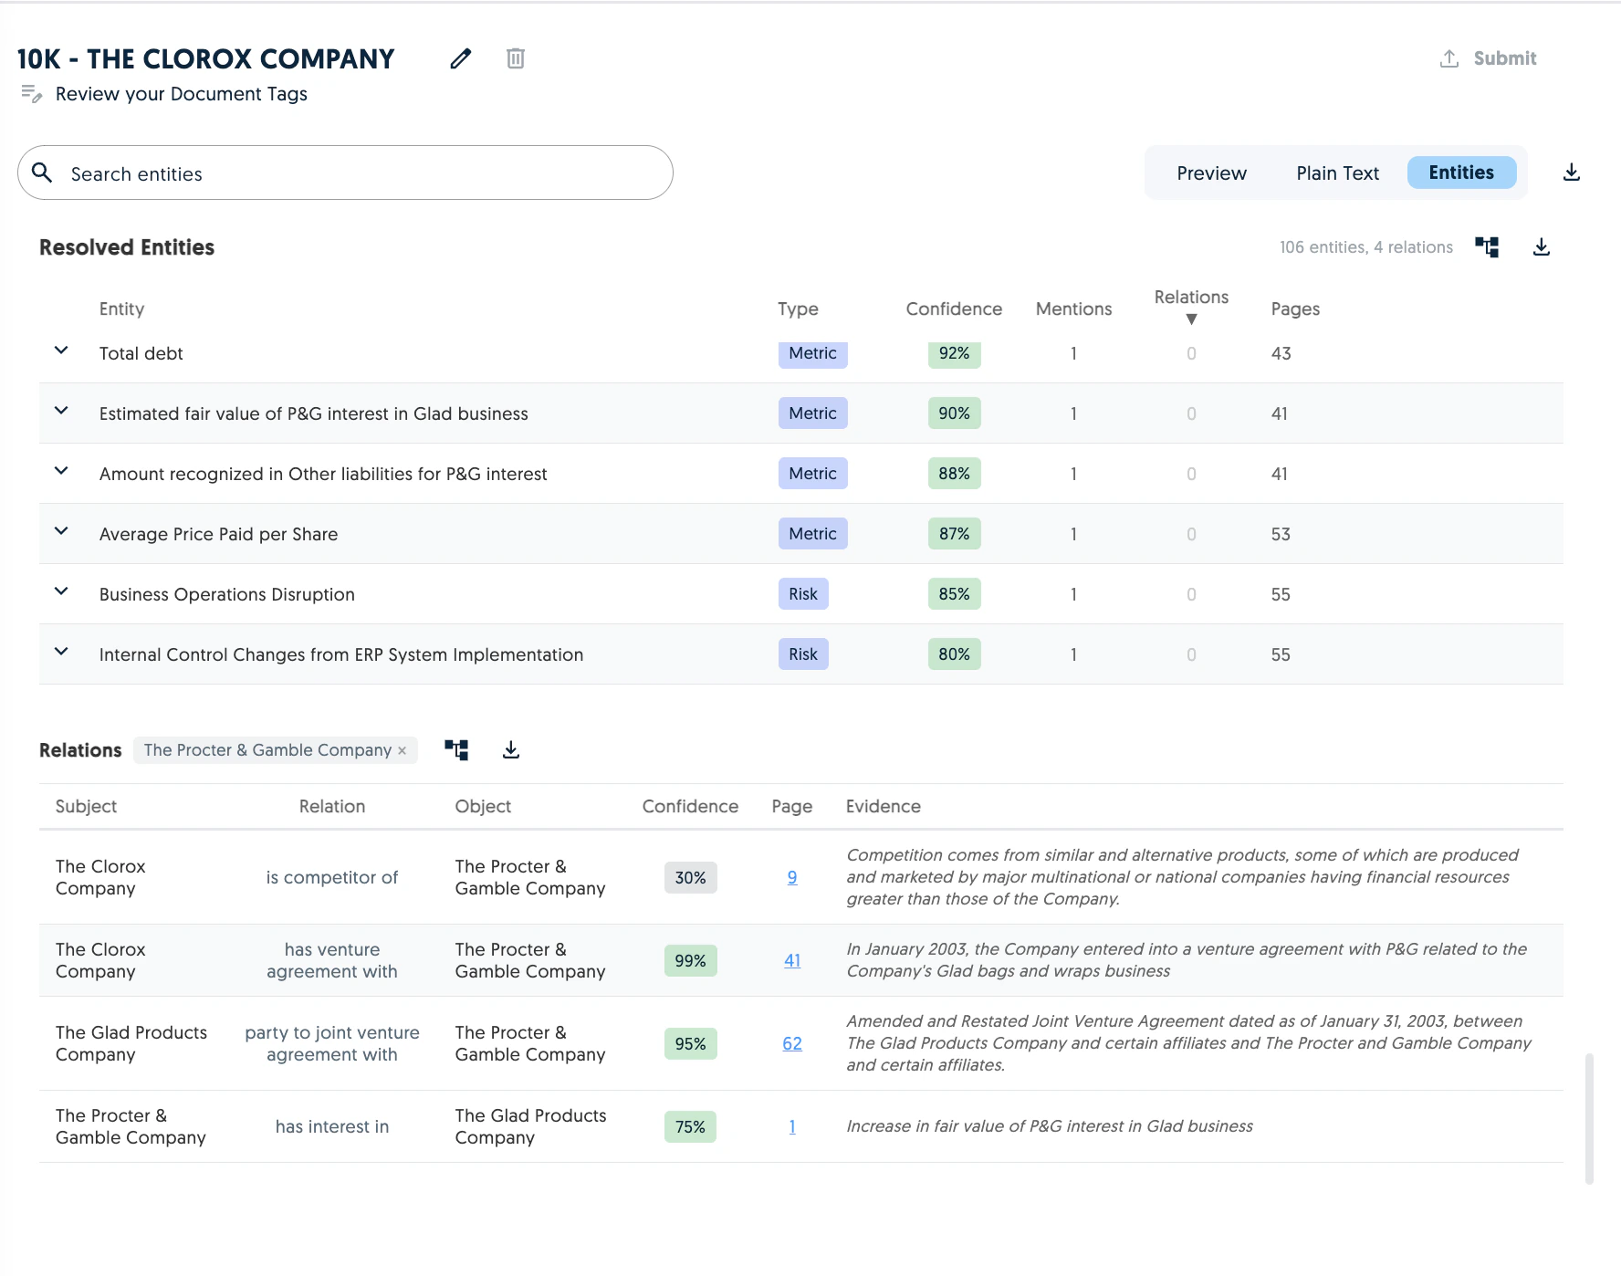Click the Type column header

coord(798,309)
